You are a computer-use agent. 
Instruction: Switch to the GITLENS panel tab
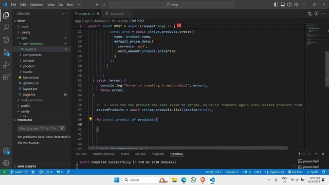140,154
